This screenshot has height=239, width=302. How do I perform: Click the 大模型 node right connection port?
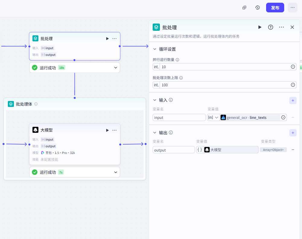[120, 145]
